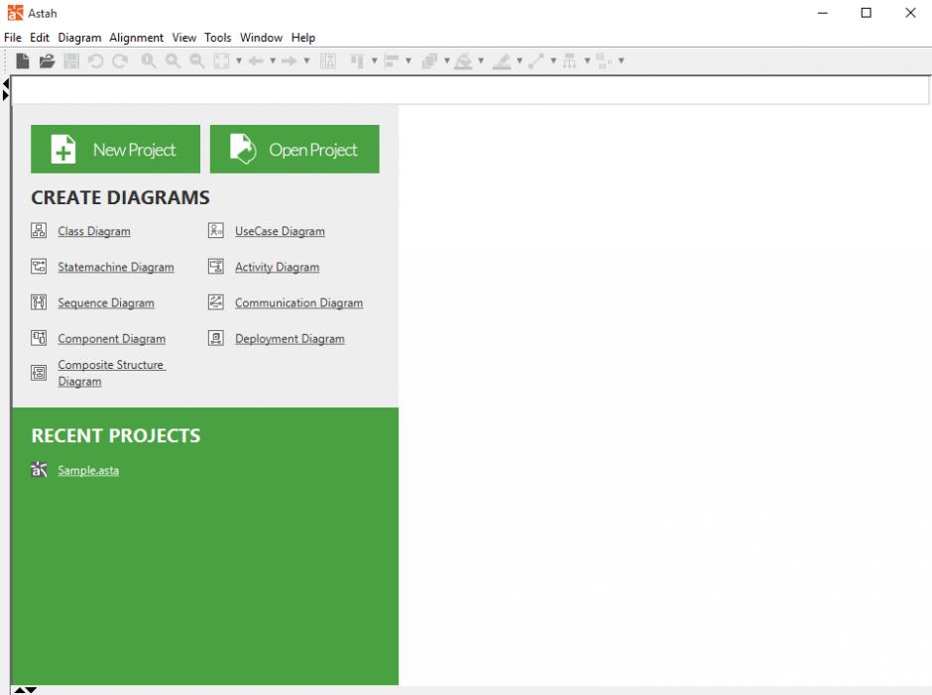Open the line color dropdown arrow

[x=520, y=60]
